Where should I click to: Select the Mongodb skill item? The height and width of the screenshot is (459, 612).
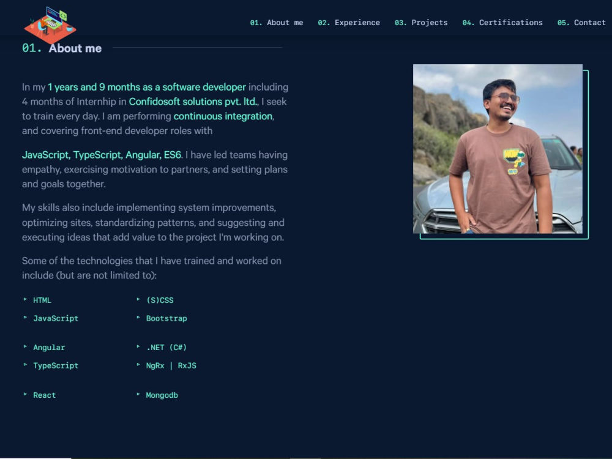tap(162, 395)
